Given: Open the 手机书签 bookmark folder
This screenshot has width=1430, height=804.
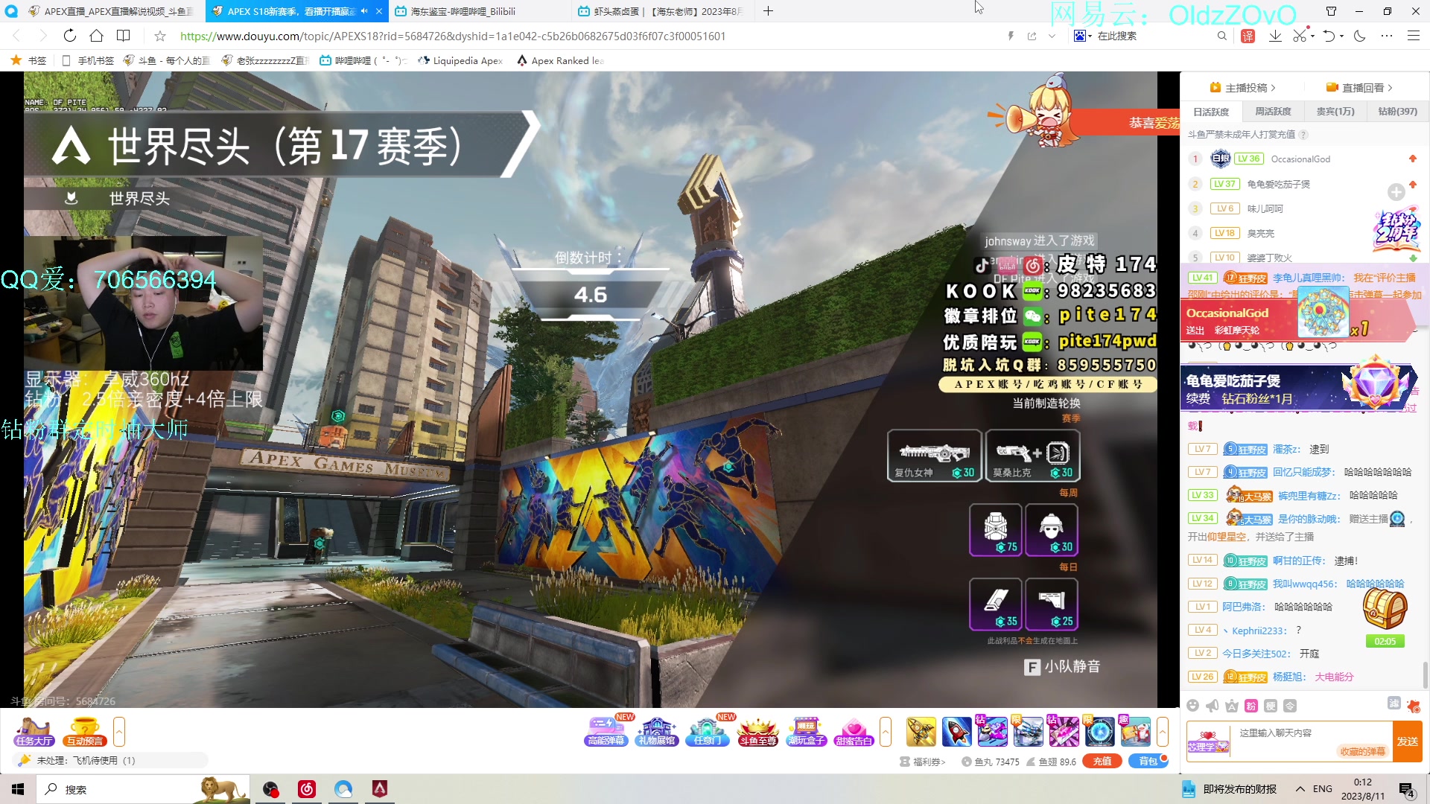Looking at the screenshot, I should (x=88, y=60).
